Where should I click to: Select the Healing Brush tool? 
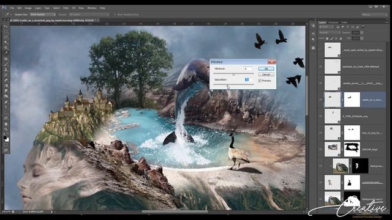point(6,59)
